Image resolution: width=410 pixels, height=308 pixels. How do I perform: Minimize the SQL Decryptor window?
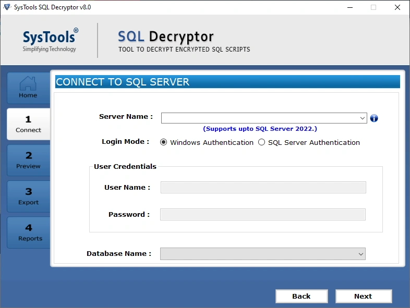click(x=349, y=7)
